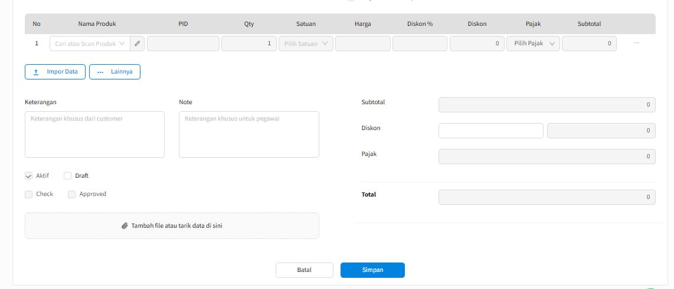Open the Cari atau Scan Produk dropdown
The width and height of the screenshot is (674, 289).
(90, 44)
